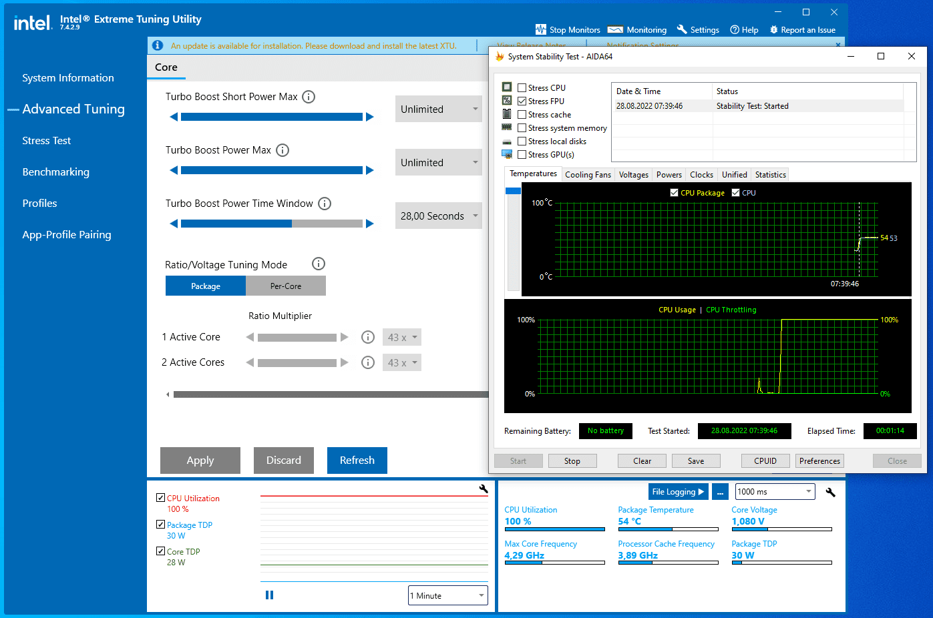This screenshot has height=618, width=933.
Task: Decrease Turbo Boost Short Power Max with left arrow
Action: tap(174, 117)
